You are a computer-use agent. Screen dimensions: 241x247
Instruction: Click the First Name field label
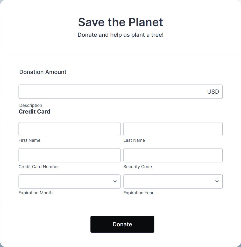pyautogui.click(x=29, y=140)
